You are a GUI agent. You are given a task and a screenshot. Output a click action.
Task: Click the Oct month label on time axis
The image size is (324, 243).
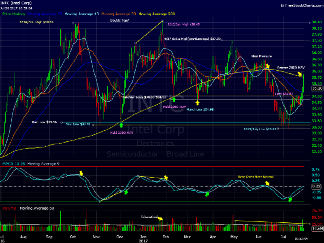[73, 237]
